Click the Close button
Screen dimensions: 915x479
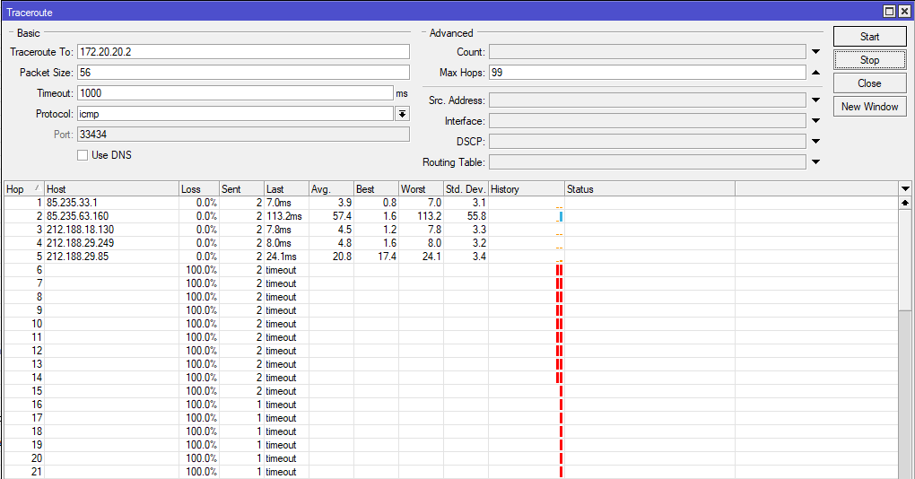(x=869, y=83)
